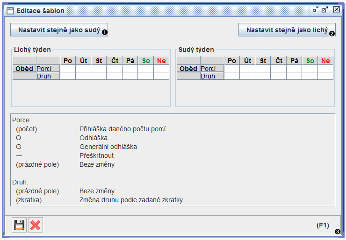Click Druh cell for Út in Lichý týden
346x240 pixels.
[83, 76]
